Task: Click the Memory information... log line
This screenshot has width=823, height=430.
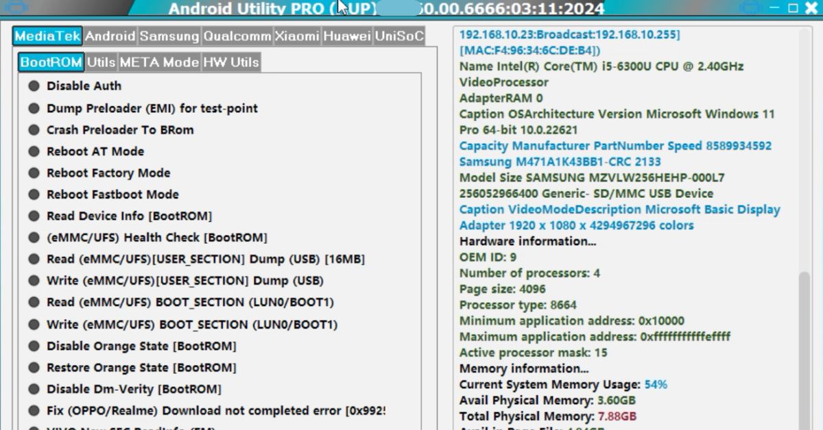Action: [524, 368]
